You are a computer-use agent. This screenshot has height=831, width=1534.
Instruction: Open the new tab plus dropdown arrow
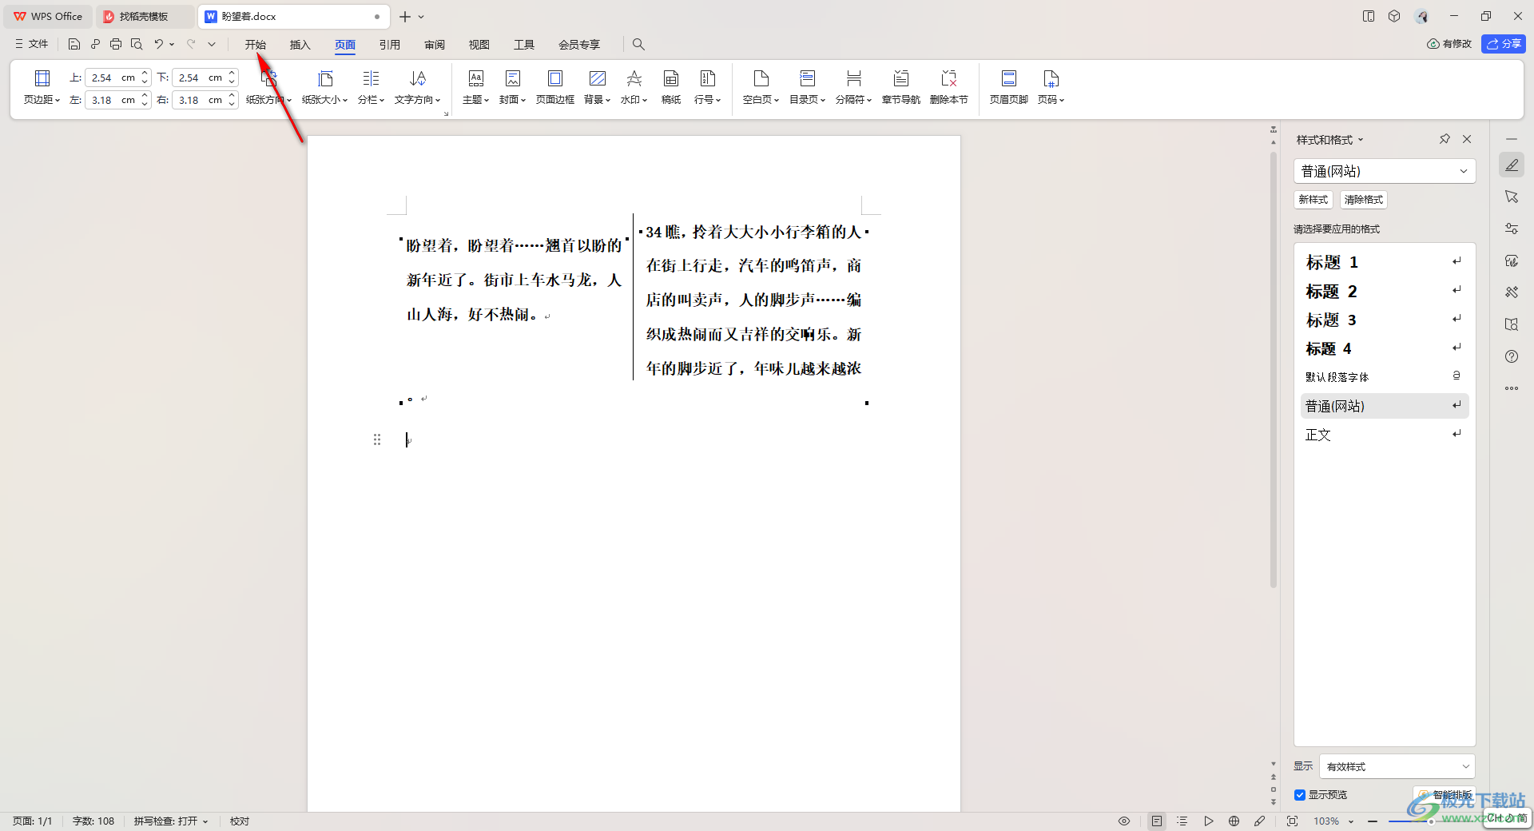421,16
